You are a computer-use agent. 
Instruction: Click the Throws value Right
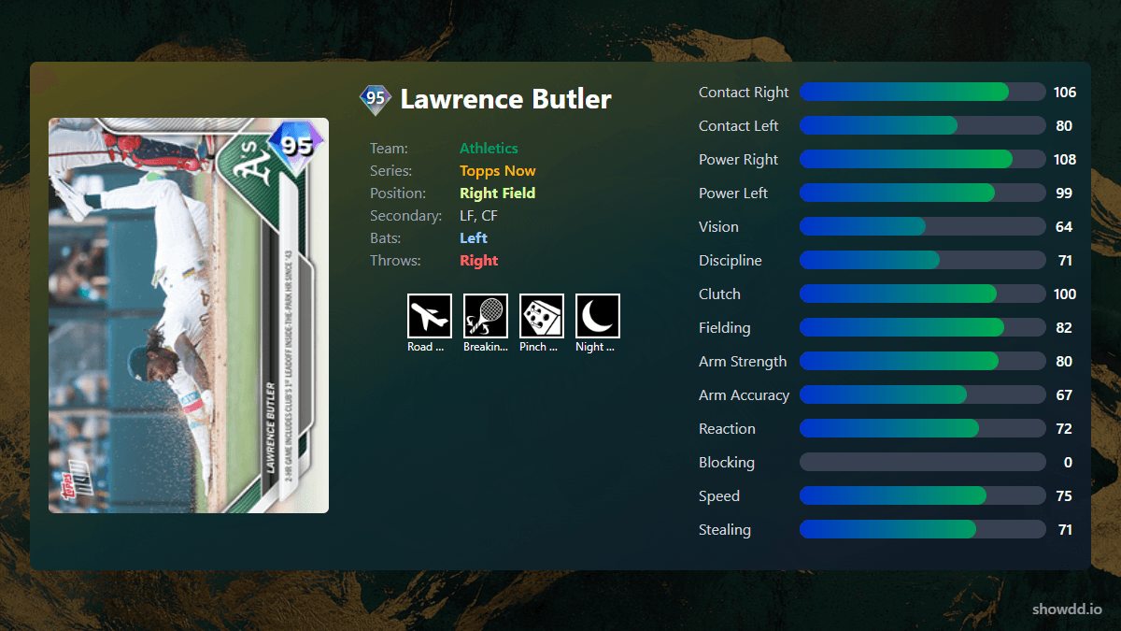click(x=479, y=260)
